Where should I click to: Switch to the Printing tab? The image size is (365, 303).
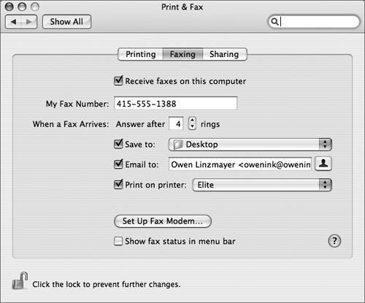(x=141, y=54)
